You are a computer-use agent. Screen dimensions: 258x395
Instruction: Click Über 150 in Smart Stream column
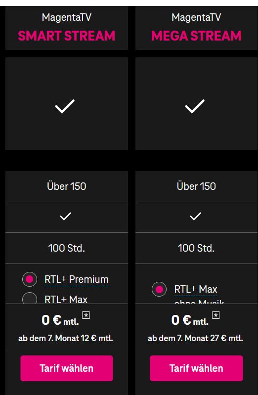(x=67, y=186)
